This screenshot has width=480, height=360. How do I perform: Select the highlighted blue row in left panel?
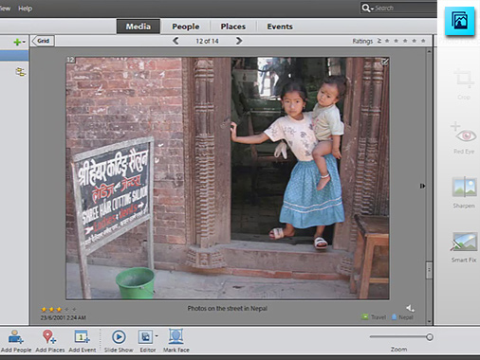(14, 56)
